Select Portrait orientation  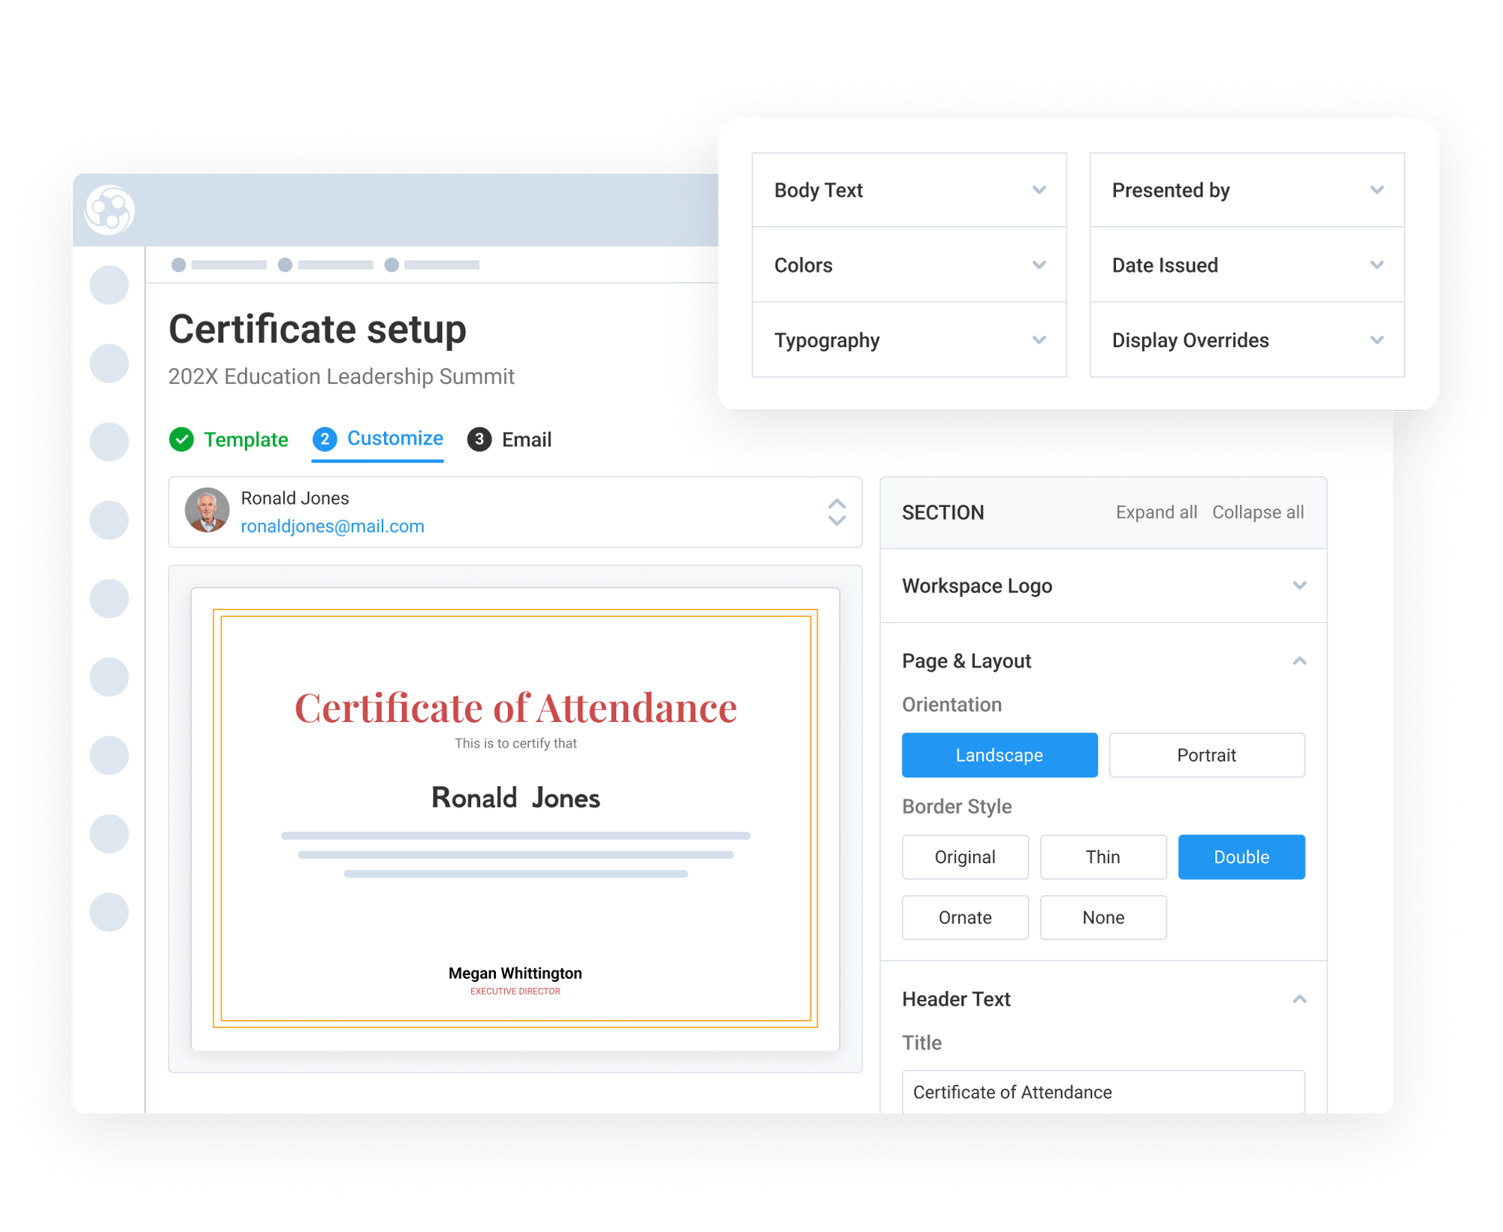click(1206, 755)
